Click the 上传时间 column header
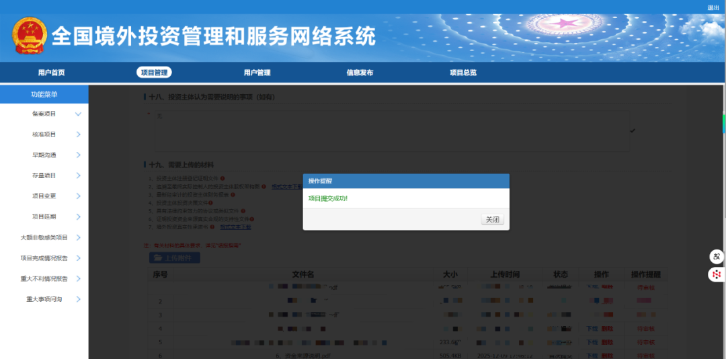The height and width of the screenshot is (359, 726). pyautogui.click(x=505, y=274)
